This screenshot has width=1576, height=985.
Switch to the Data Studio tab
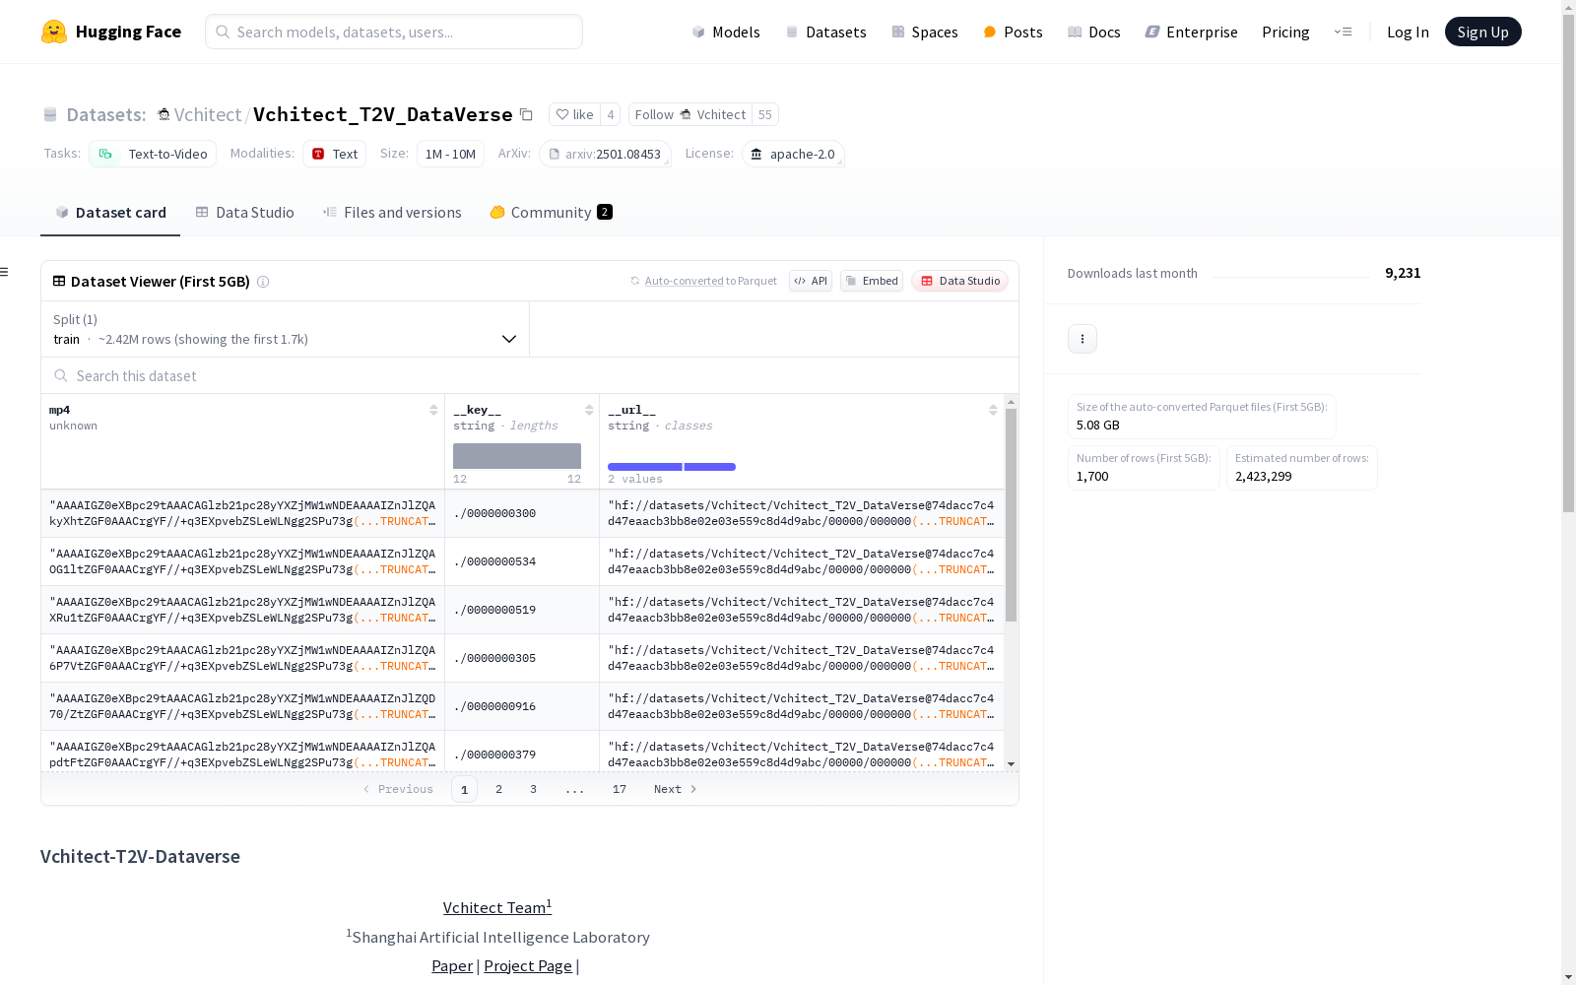tap(245, 213)
